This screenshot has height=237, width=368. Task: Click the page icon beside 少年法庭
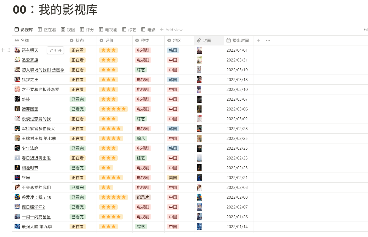[17, 148]
